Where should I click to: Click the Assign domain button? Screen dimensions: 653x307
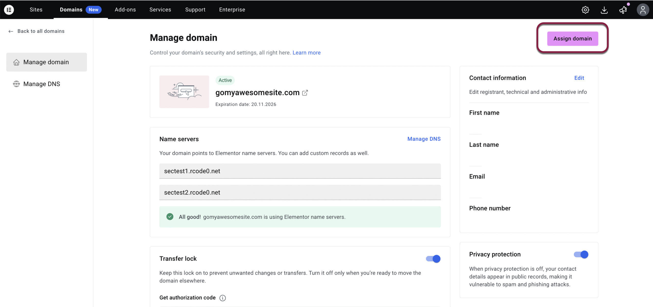tap(572, 39)
